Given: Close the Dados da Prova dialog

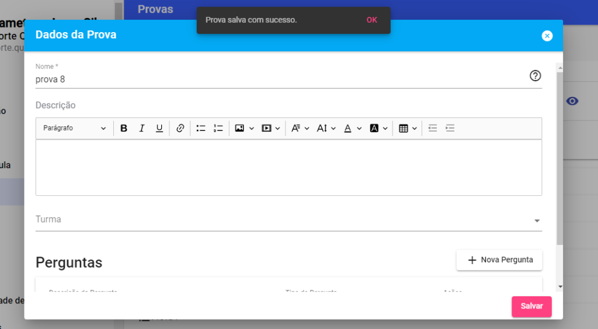Looking at the screenshot, I should (547, 36).
